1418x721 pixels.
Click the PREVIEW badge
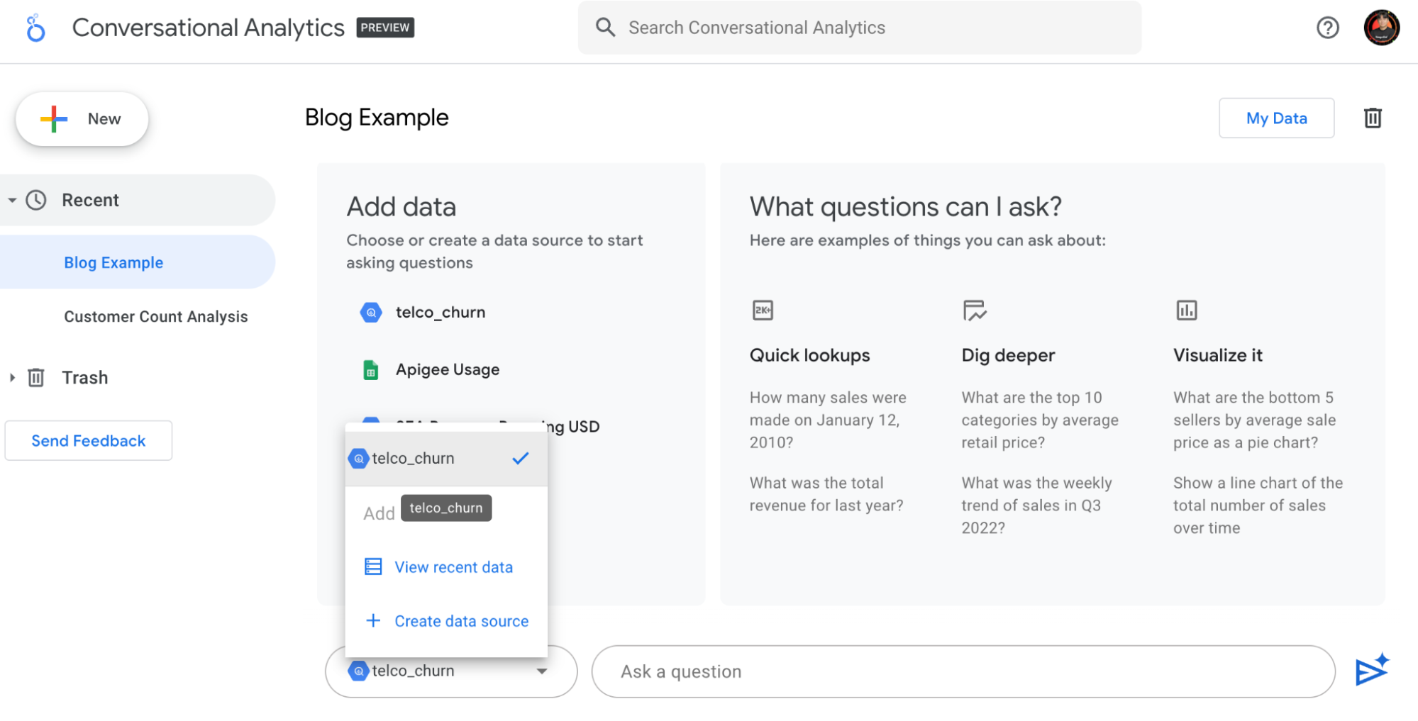pyautogui.click(x=385, y=28)
